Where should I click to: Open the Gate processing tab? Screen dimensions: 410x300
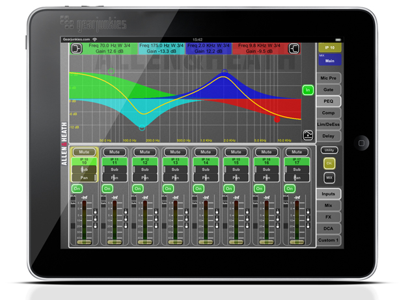pos(329,90)
